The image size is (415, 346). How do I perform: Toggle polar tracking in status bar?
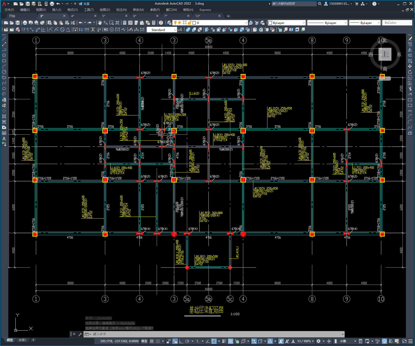[x=187, y=341]
